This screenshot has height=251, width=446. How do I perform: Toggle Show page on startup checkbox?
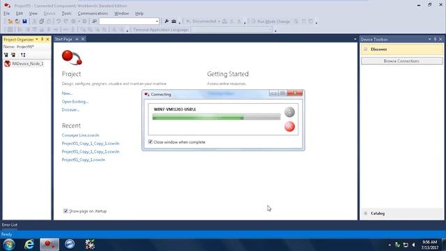(x=66, y=211)
